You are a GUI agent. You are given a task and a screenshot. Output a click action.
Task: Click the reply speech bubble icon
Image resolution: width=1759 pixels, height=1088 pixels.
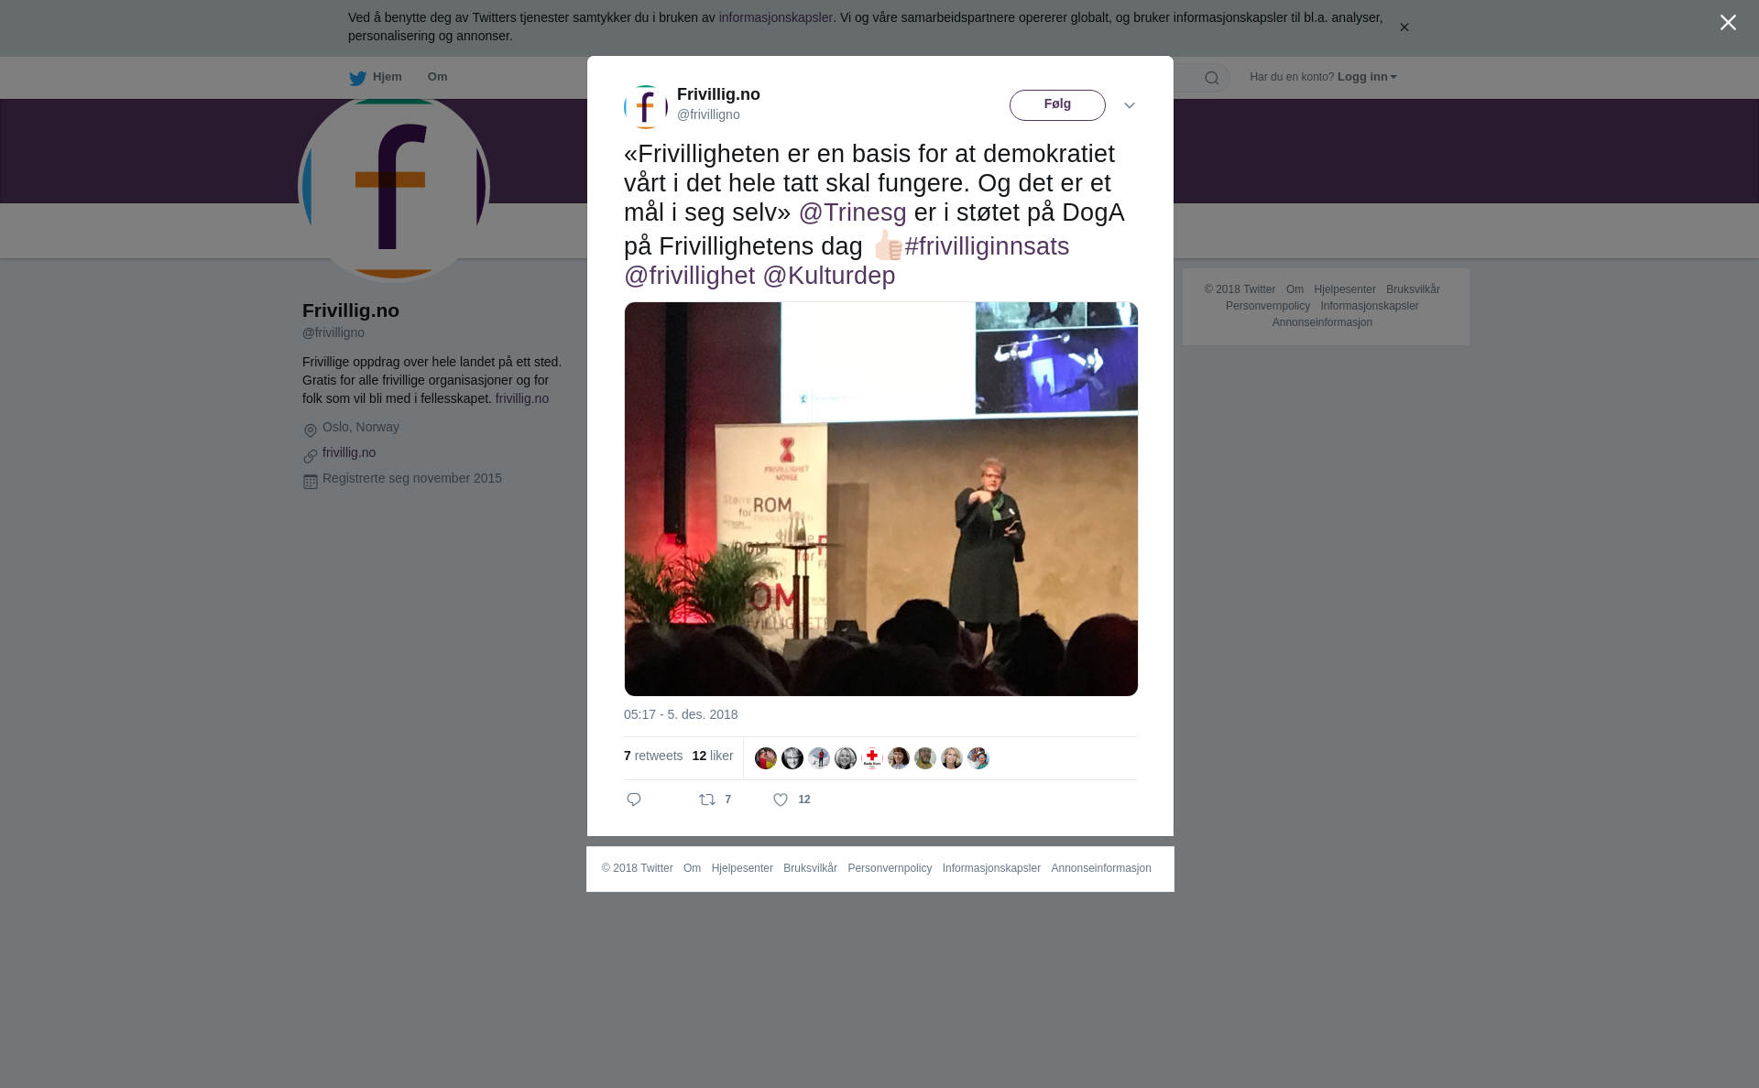[x=634, y=800]
